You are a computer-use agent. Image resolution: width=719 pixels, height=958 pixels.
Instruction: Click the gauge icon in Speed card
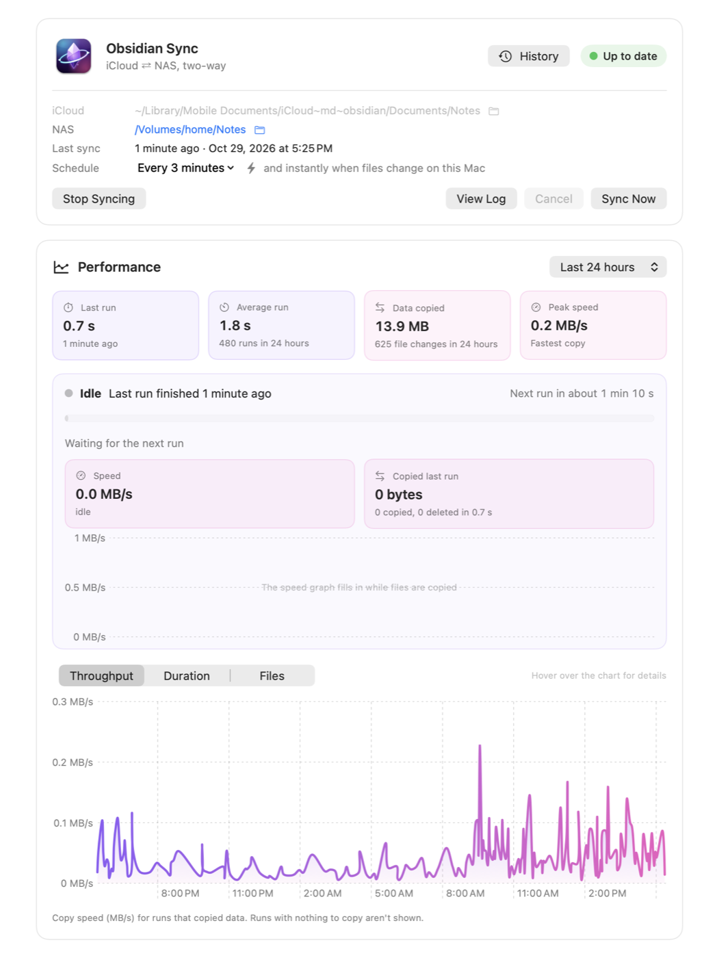pos(81,476)
